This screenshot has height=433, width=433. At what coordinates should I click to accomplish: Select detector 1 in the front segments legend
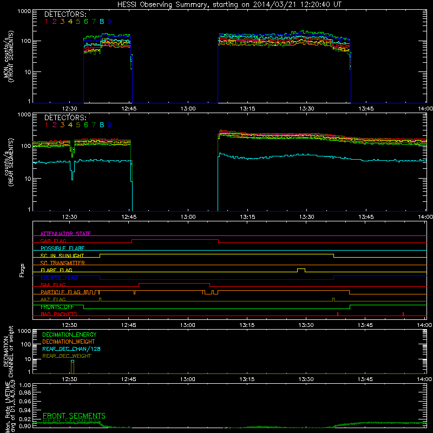(x=47, y=22)
